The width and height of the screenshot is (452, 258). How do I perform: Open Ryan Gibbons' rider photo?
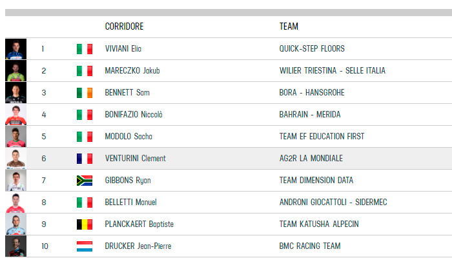(x=16, y=181)
